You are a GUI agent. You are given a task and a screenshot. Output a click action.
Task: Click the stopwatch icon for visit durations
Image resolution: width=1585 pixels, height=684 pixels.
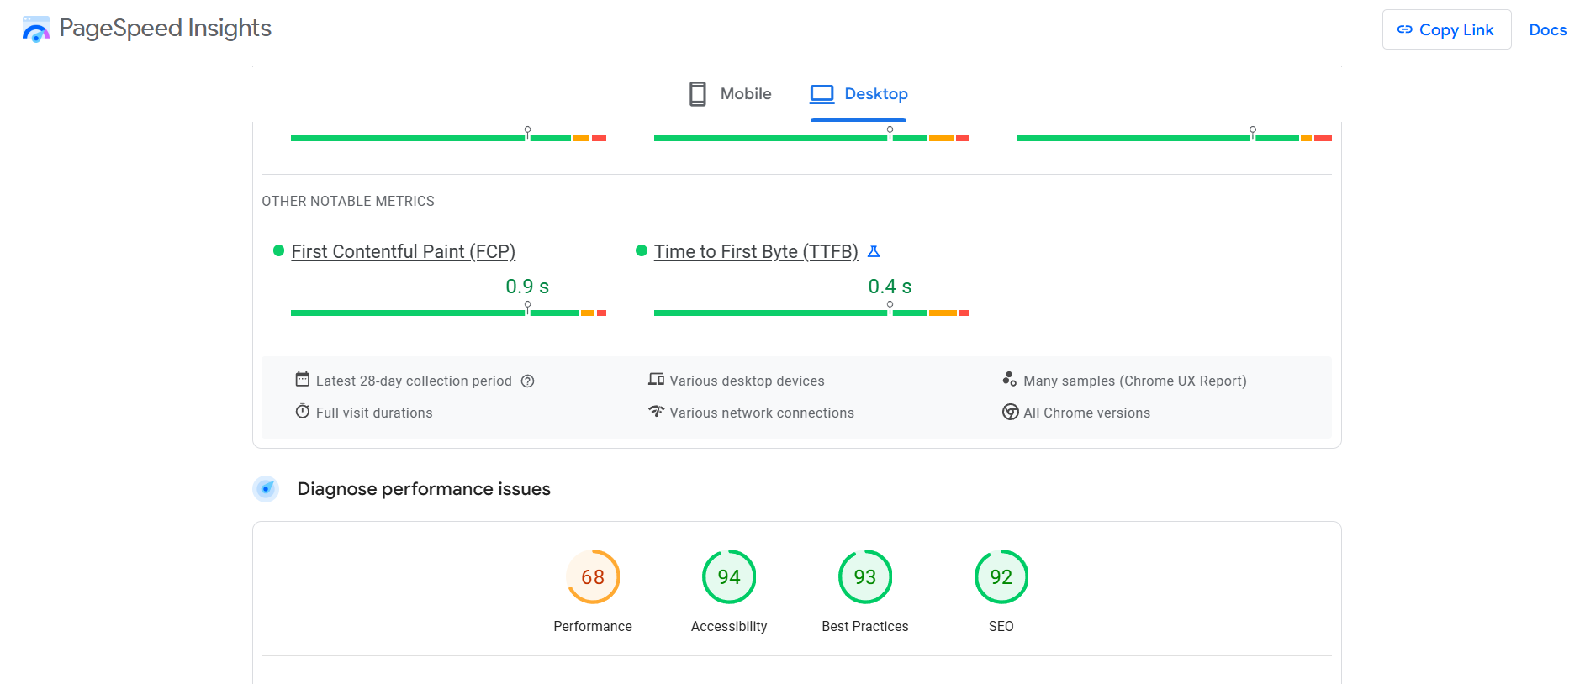click(x=303, y=412)
